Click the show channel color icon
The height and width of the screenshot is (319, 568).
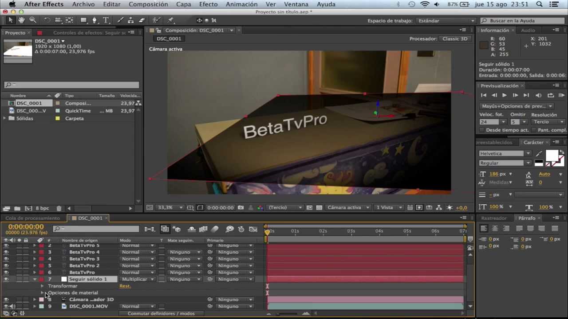pyautogui.click(x=260, y=207)
